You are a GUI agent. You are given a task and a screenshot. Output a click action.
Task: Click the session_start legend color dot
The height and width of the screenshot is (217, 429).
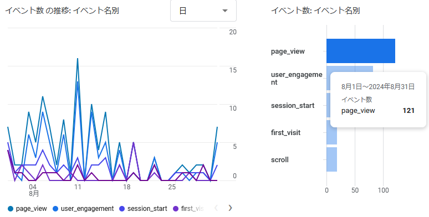[x=122, y=209]
